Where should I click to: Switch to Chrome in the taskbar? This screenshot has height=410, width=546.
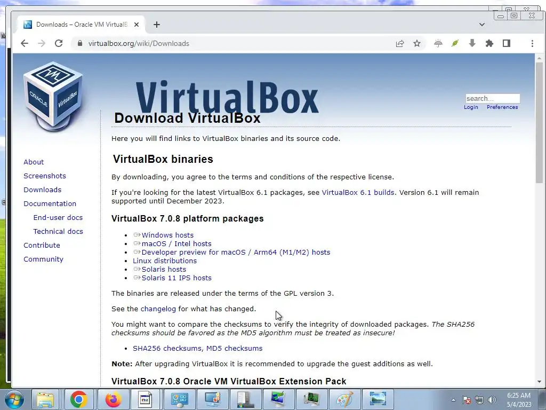pos(79,399)
